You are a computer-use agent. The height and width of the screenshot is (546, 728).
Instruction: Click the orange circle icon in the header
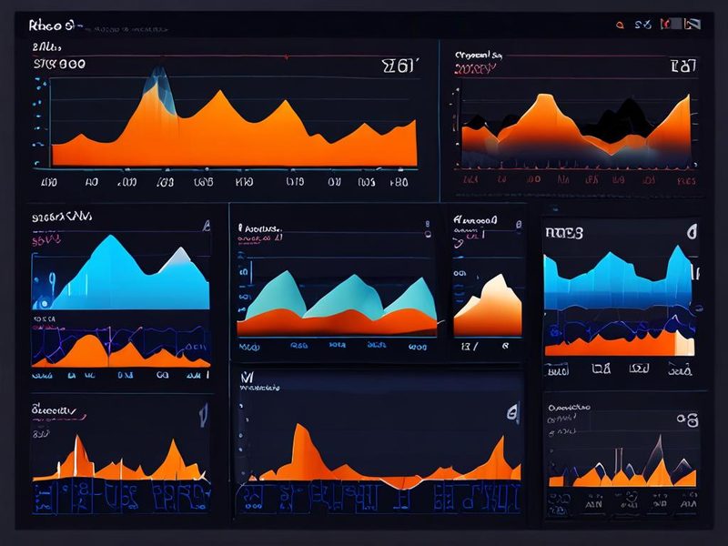point(620,25)
